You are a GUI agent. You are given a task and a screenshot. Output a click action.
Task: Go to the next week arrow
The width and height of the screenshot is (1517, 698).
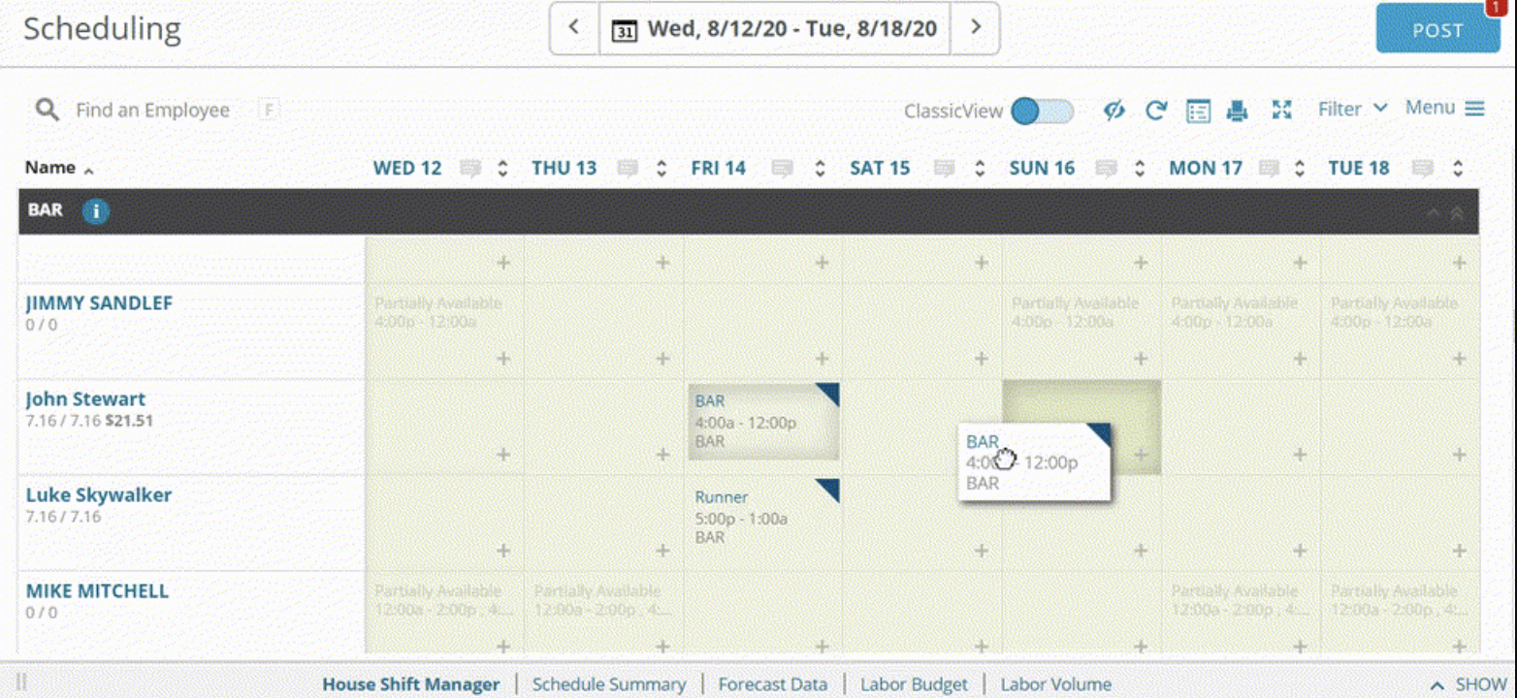point(976,27)
